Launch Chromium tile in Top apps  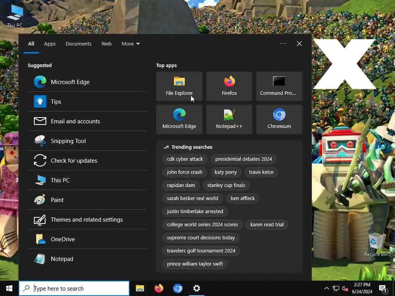click(x=279, y=119)
